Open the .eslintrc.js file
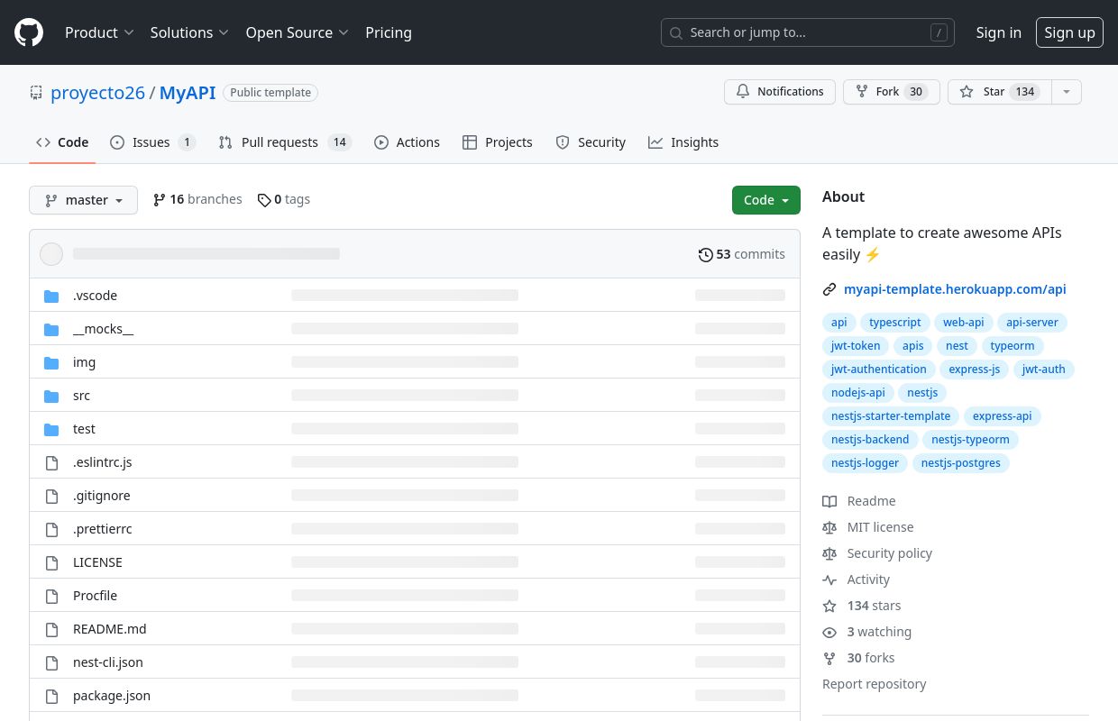The height and width of the screenshot is (721, 1118). 103,462
